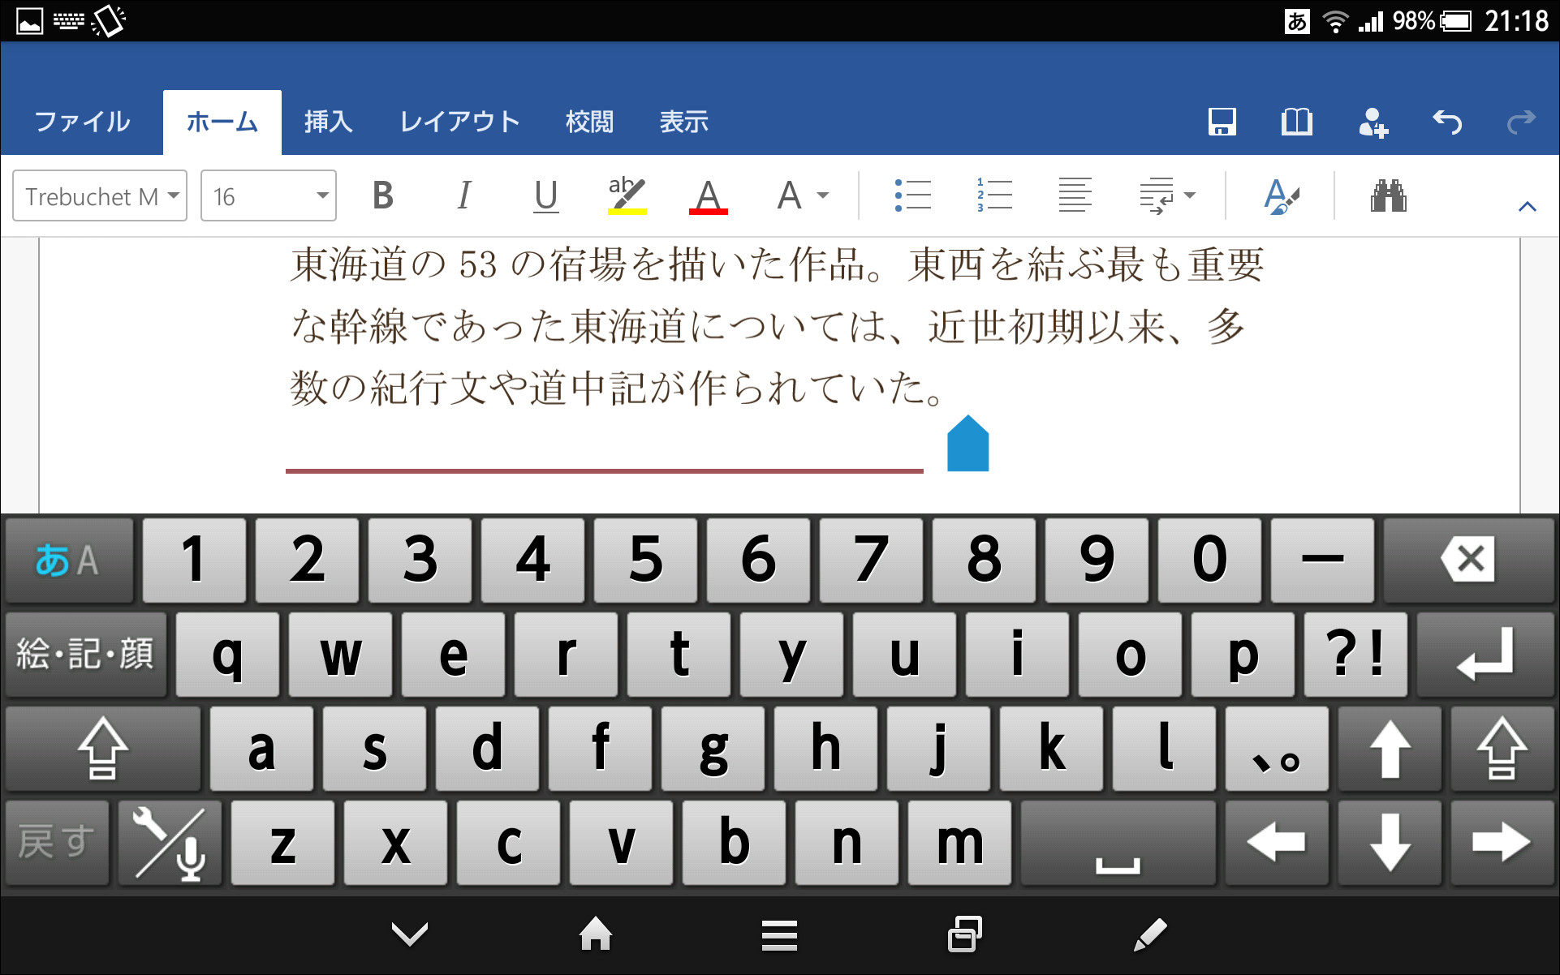Apply numbered list formatting

993,195
